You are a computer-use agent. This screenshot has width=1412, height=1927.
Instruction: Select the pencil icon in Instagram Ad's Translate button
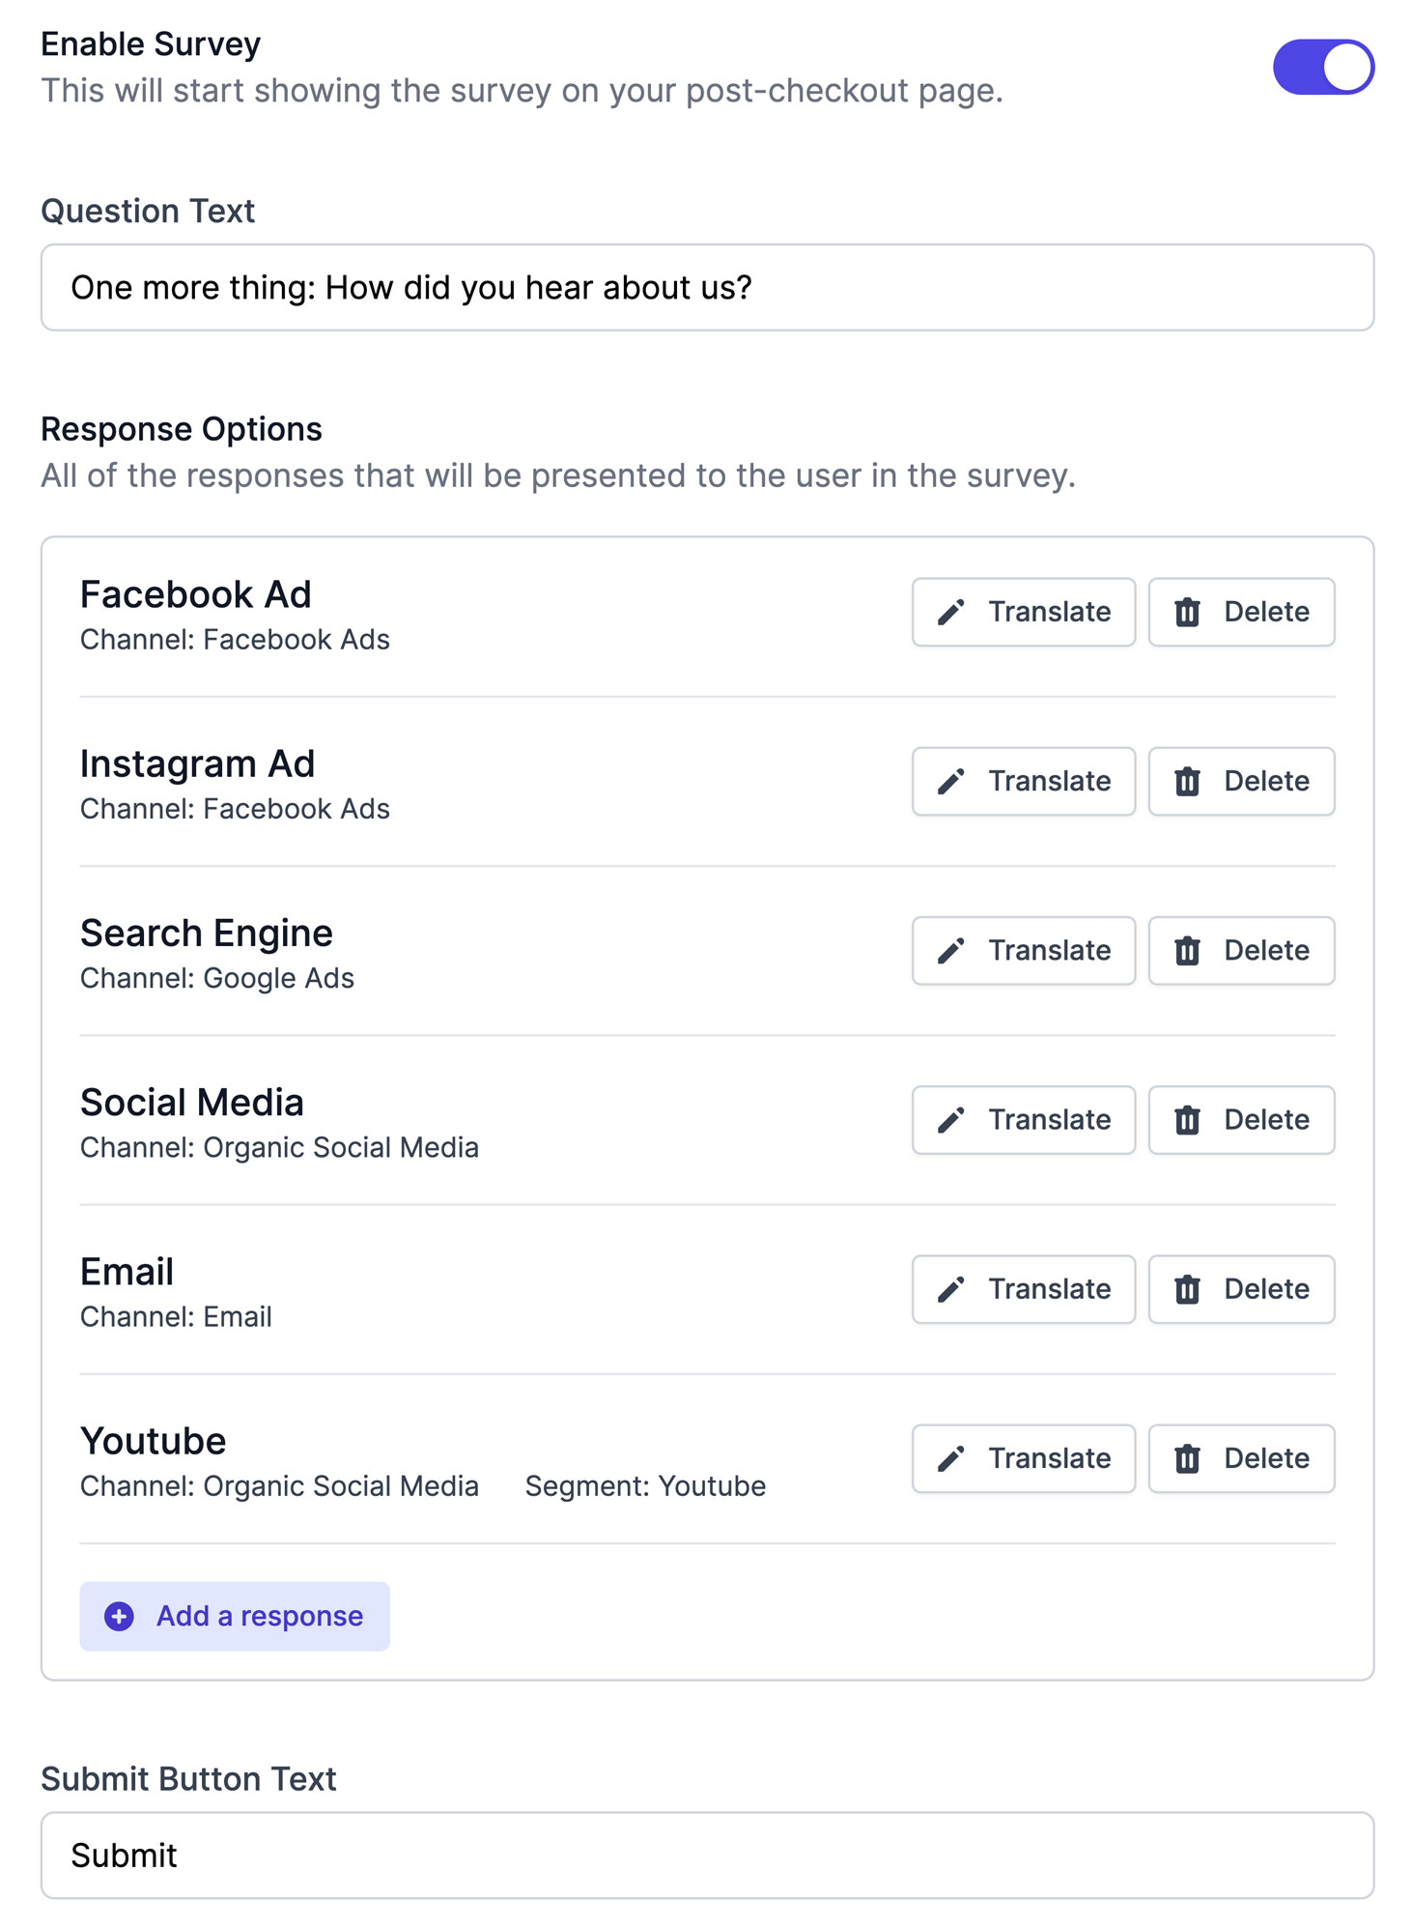(x=950, y=781)
